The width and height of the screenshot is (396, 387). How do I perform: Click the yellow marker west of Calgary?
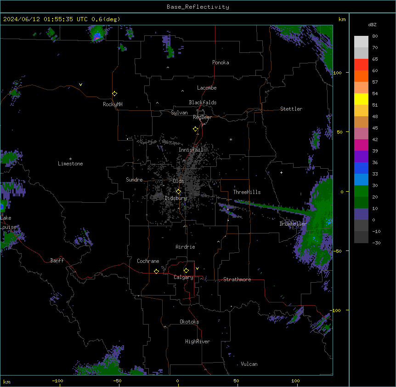point(156,271)
